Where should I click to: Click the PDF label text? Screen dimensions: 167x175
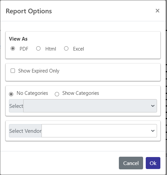point(24,49)
